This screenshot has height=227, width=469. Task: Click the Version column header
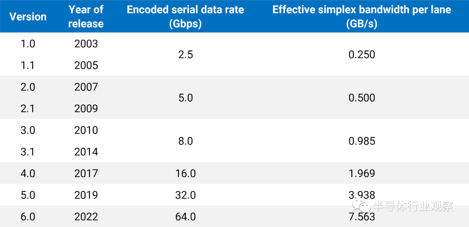pos(28,17)
